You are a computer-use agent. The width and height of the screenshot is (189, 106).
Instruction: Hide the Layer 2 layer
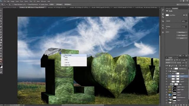167,95
